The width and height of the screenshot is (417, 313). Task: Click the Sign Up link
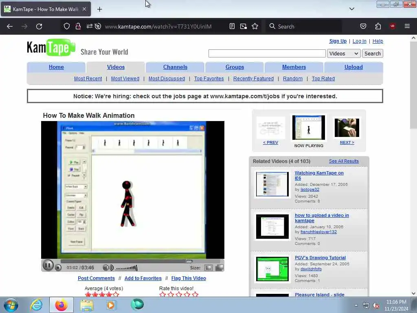[338, 41]
